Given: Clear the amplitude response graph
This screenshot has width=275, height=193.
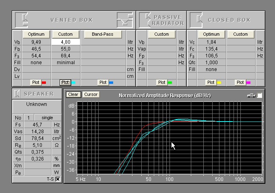Looking at the screenshot, I should (x=73, y=95).
